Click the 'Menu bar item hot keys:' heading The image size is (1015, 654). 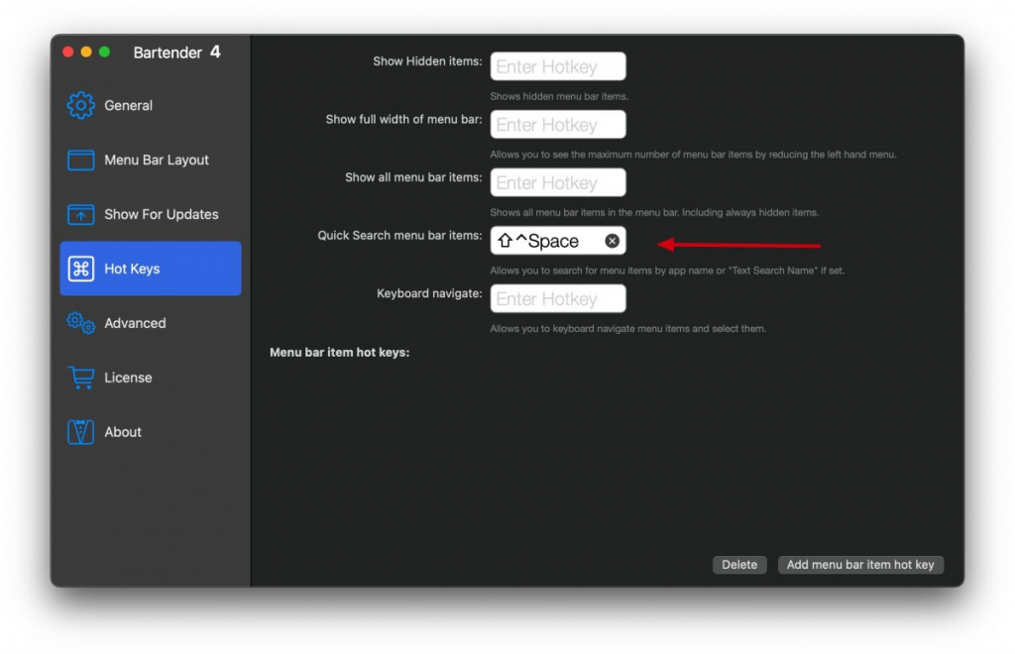click(340, 353)
